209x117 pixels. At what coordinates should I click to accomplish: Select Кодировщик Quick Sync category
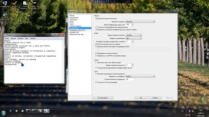(x=80, y=30)
